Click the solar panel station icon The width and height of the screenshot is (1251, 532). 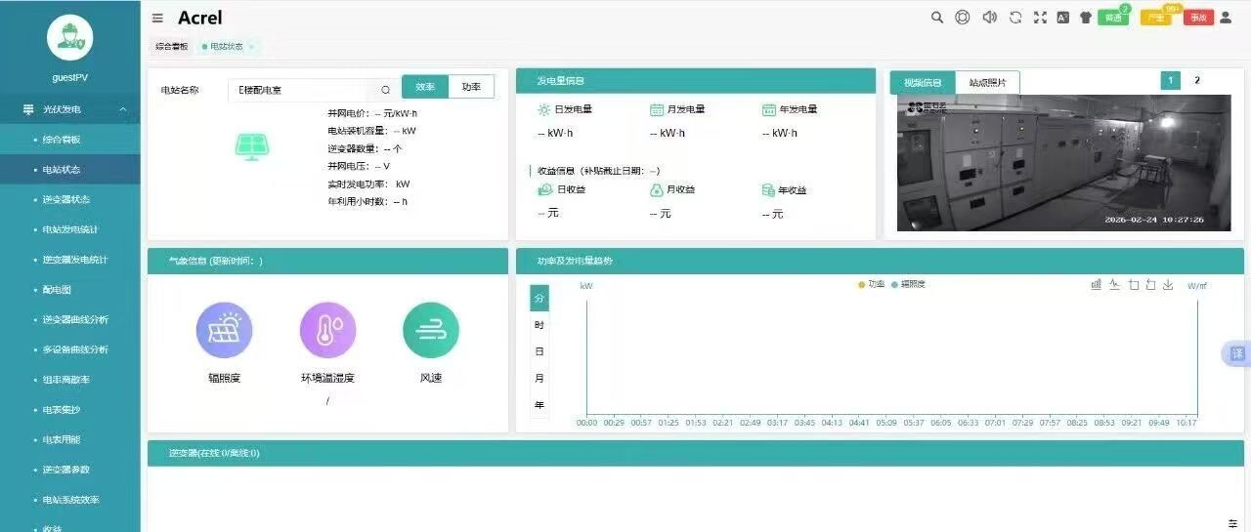(x=252, y=147)
